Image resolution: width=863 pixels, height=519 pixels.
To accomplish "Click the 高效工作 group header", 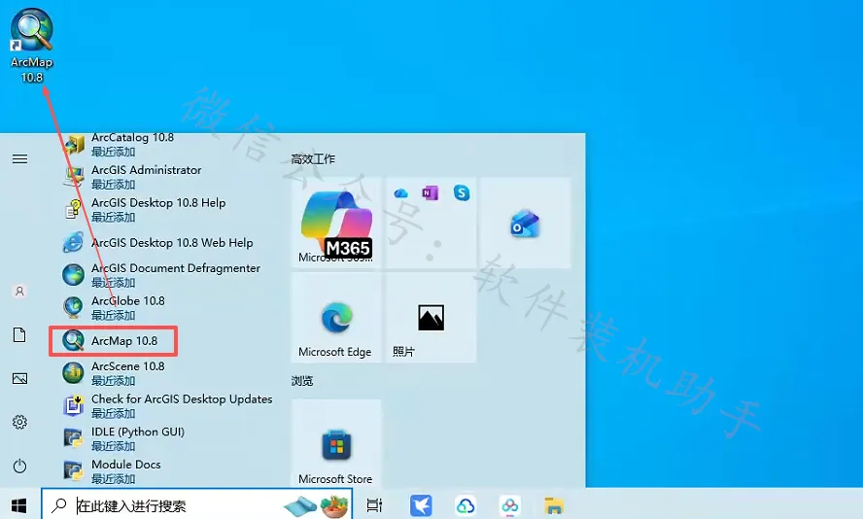I will (313, 159).
